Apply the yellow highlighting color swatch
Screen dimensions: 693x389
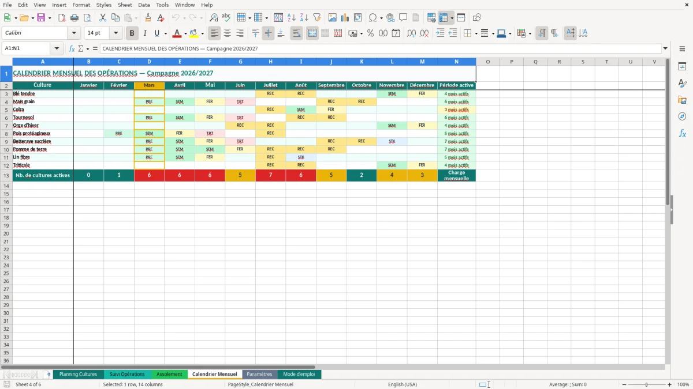(194, 33)
